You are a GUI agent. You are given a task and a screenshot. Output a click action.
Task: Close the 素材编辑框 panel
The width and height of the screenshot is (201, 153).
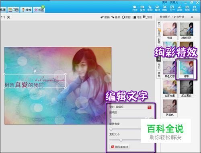(x=150, y=107)
